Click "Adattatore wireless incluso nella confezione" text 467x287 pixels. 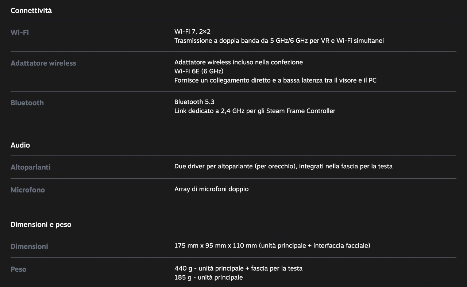pyautogui.click(x=238, y=62)
